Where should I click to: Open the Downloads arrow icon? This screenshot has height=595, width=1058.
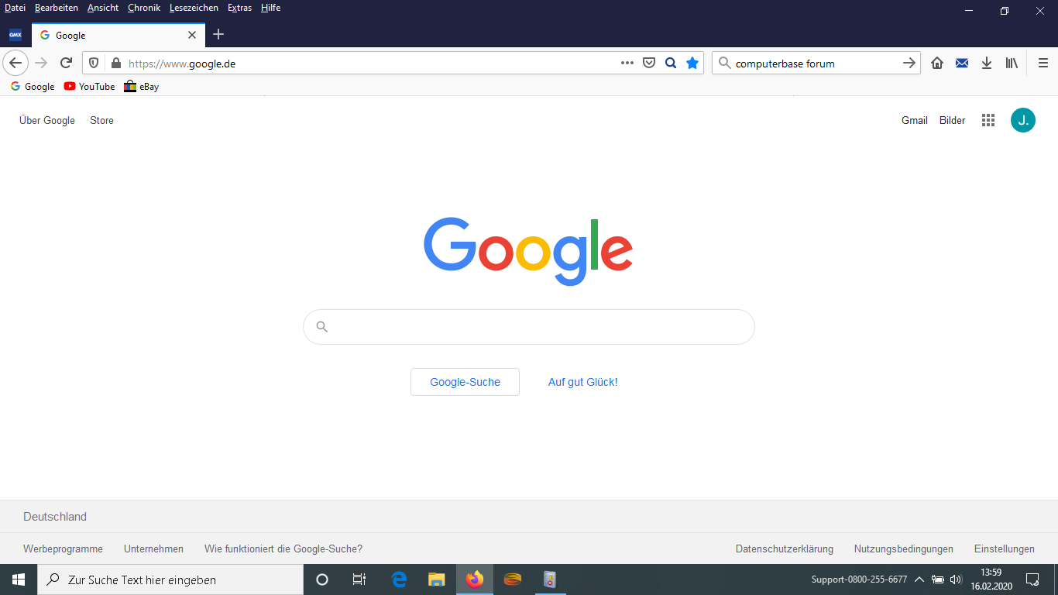[987, 63]
